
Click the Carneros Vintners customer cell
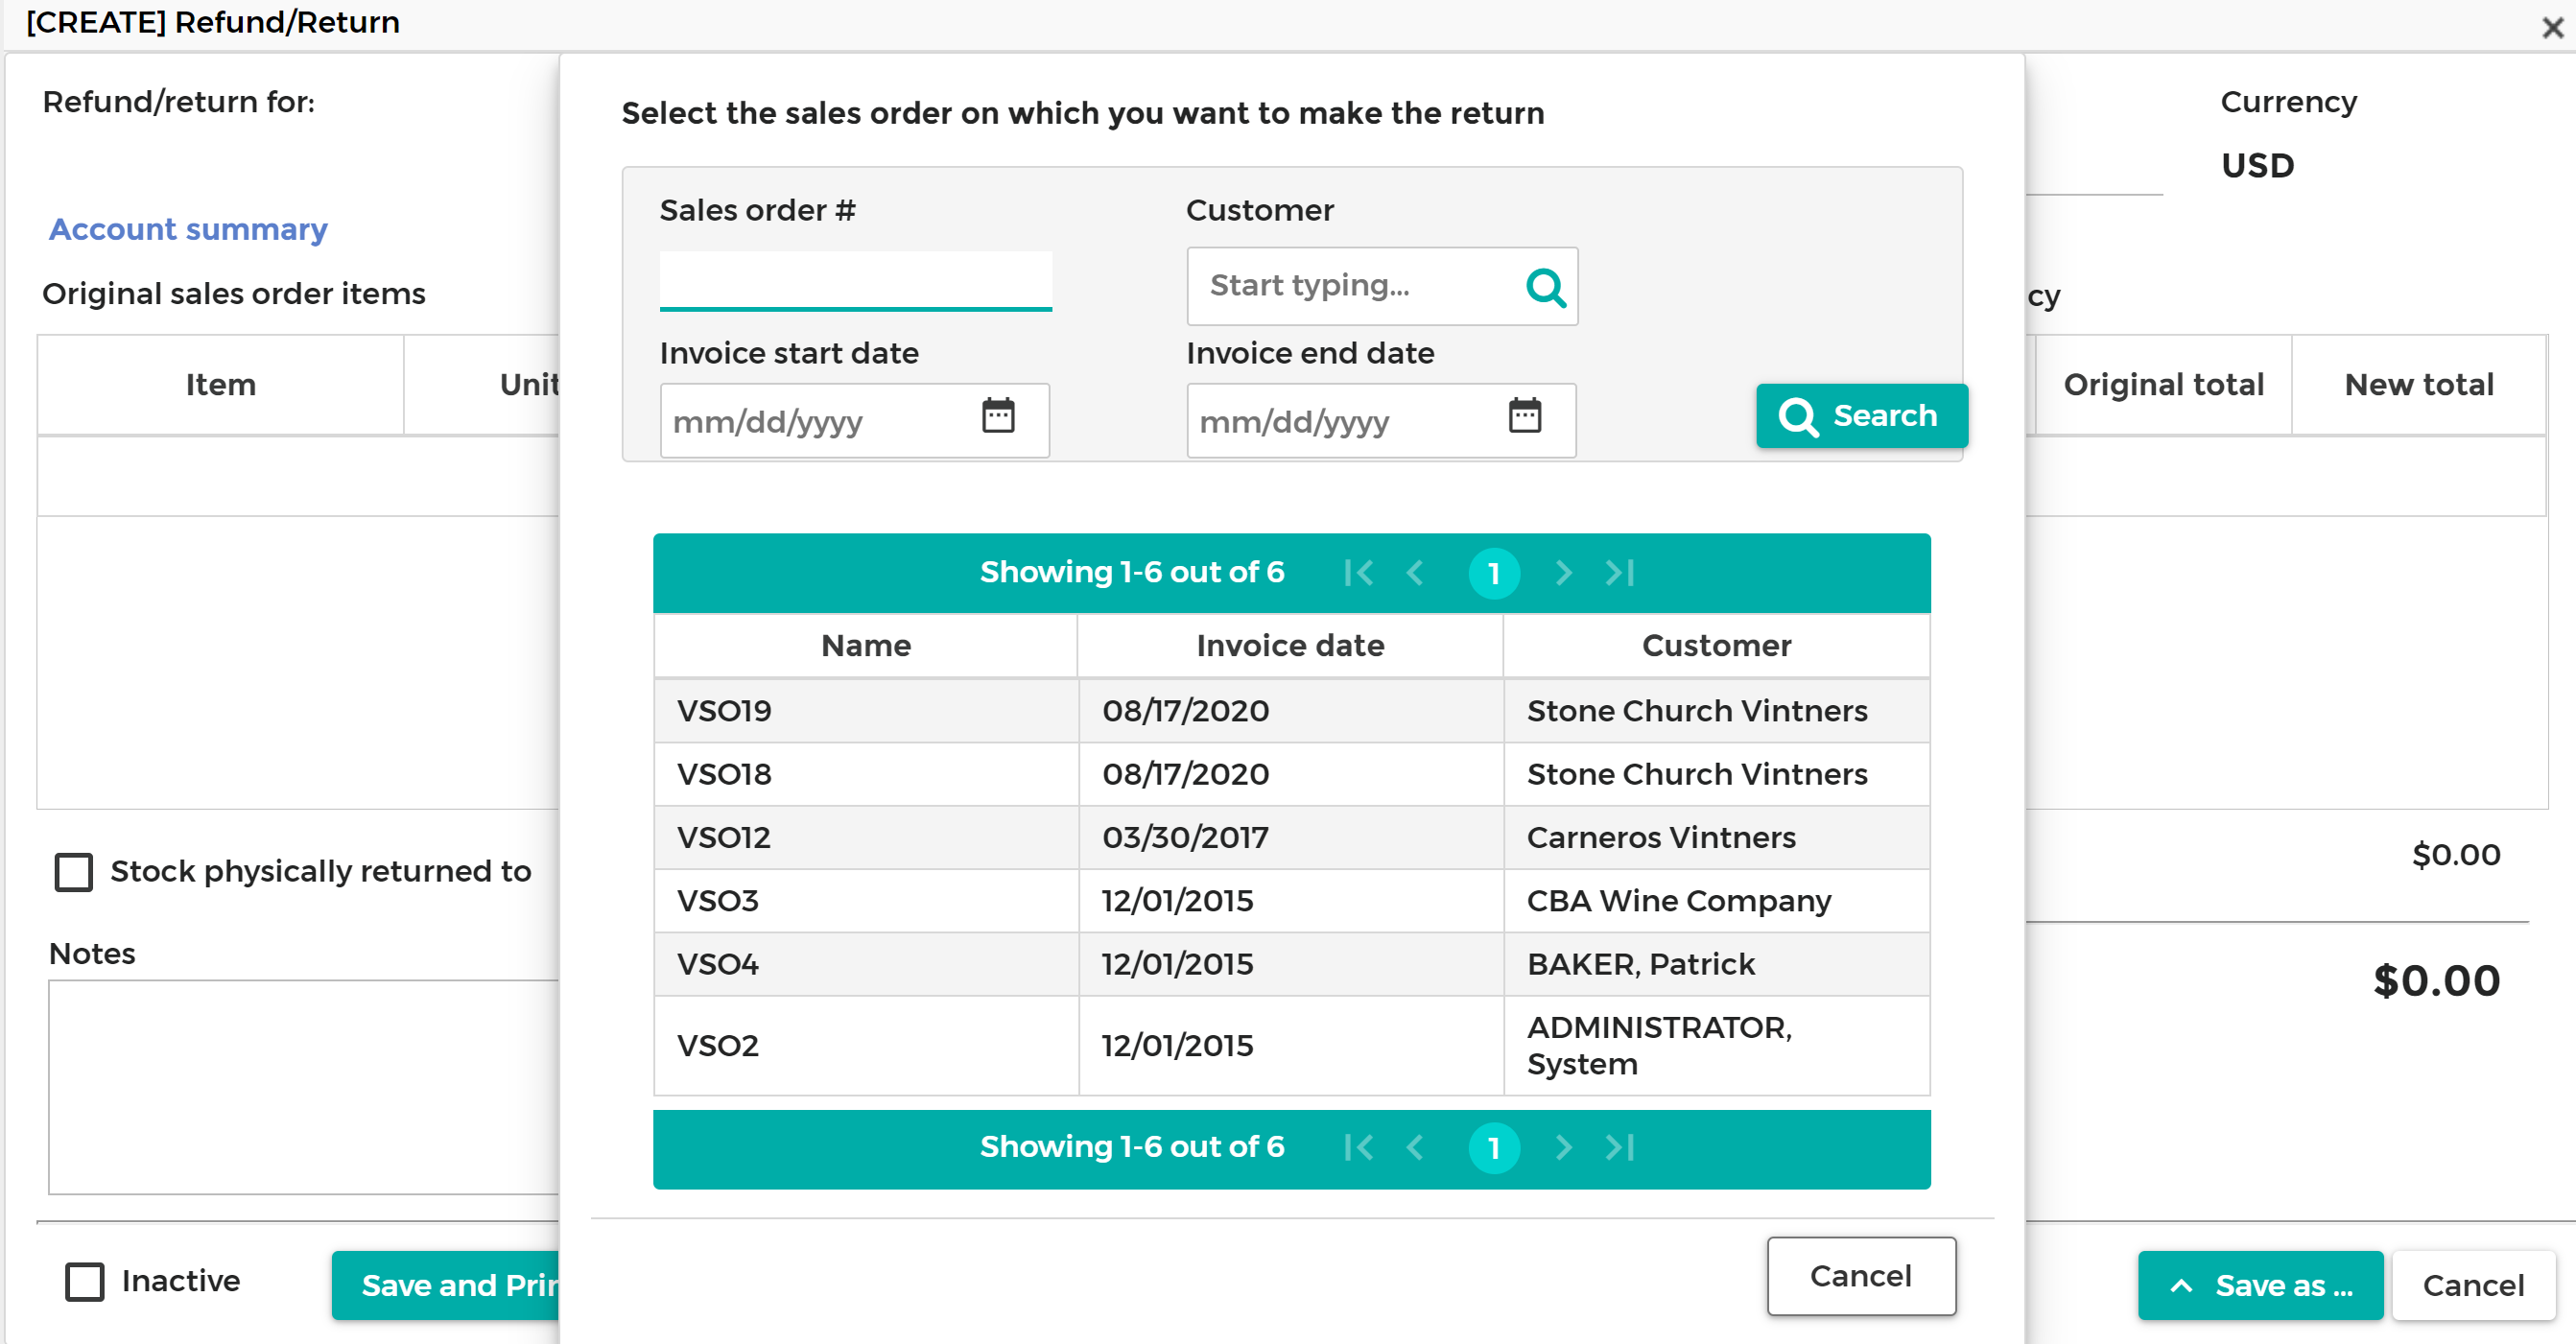pos(1717,837)
